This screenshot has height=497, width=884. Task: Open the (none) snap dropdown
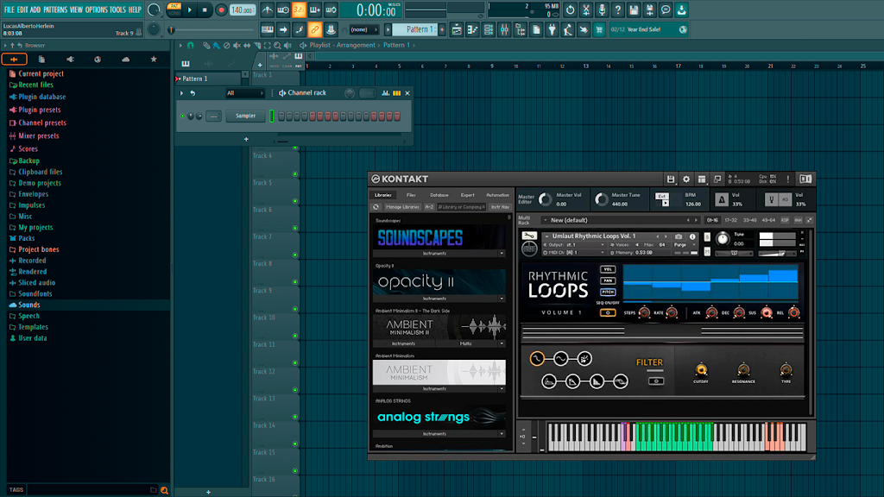(x=363, y=29)
